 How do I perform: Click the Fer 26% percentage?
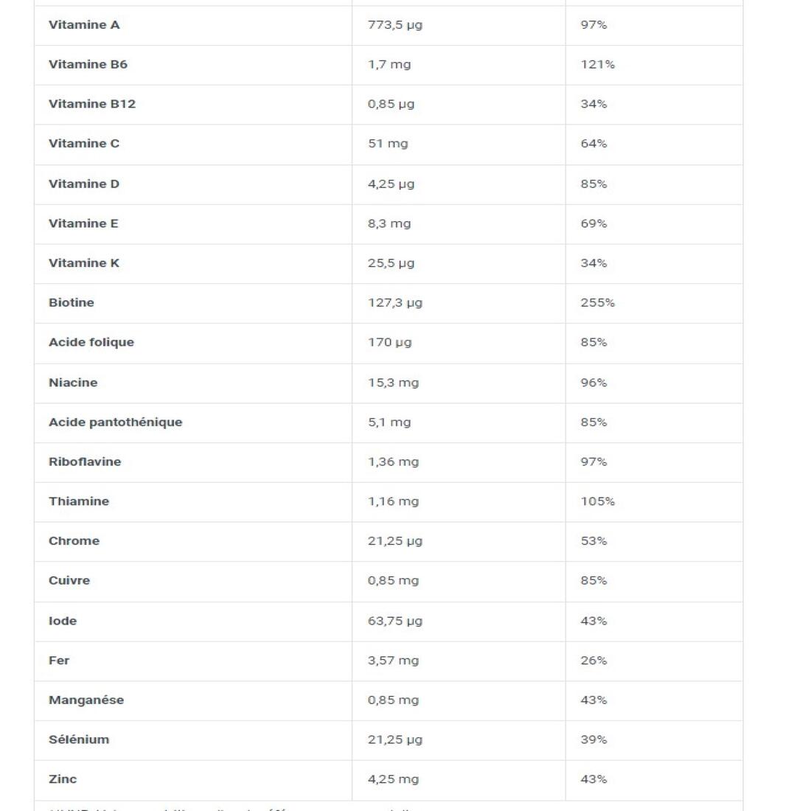tap(594, 661)
